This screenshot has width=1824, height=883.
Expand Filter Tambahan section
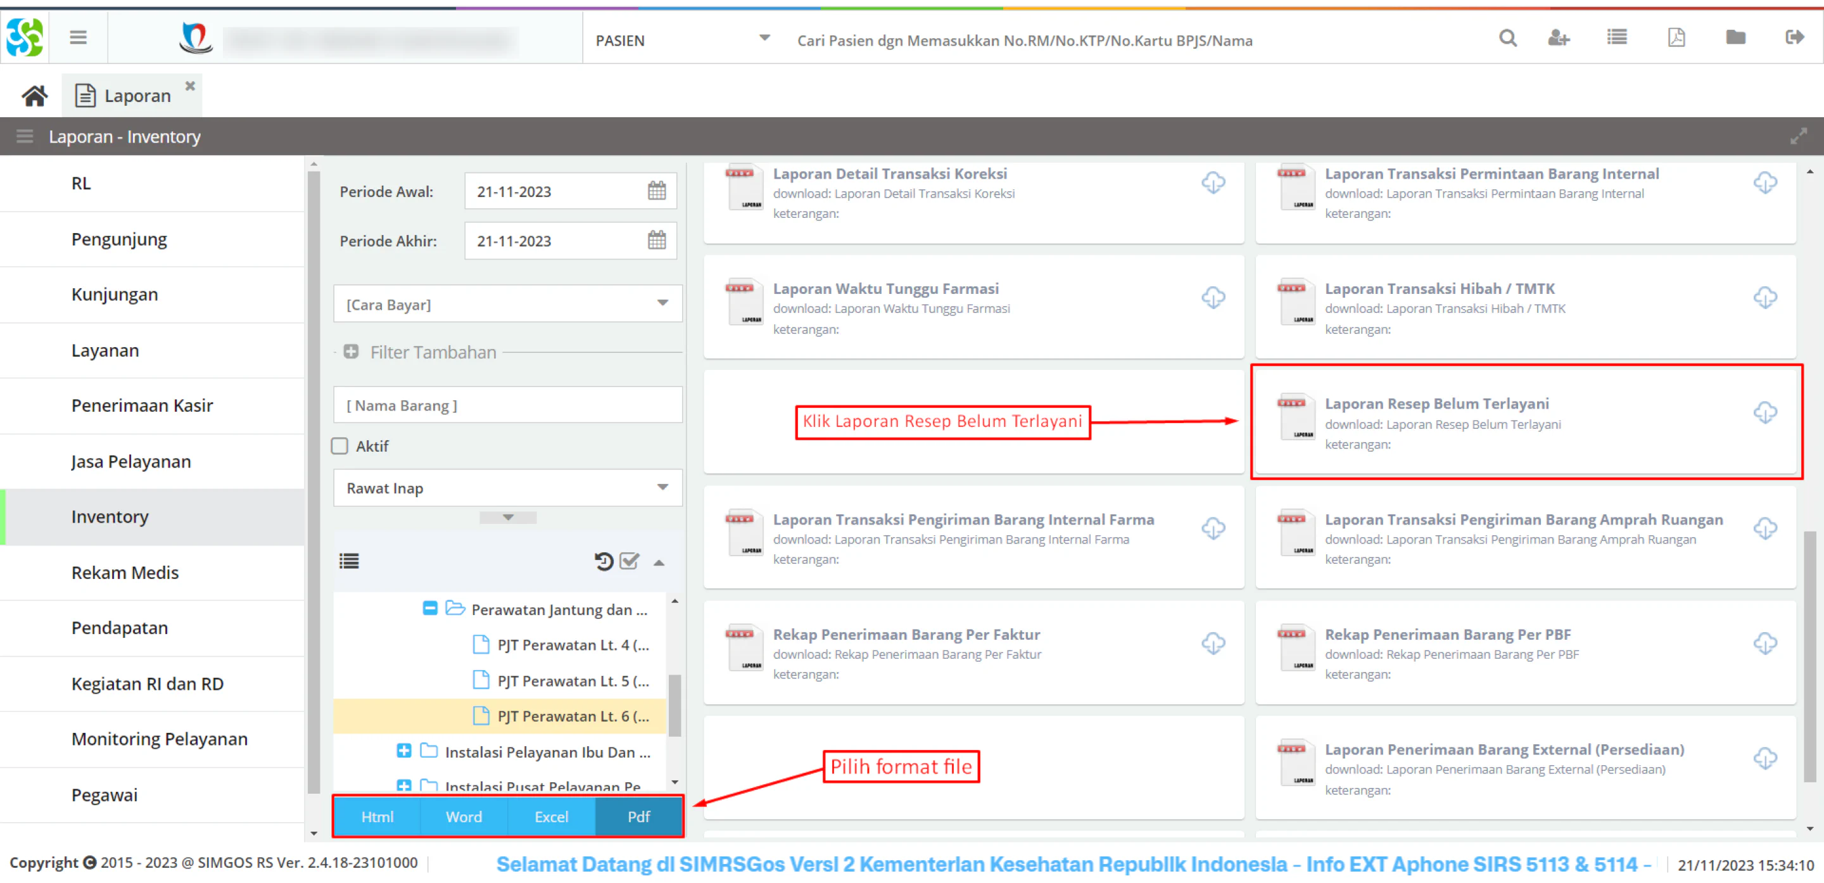pyautogui.click(x=350, y=352)
